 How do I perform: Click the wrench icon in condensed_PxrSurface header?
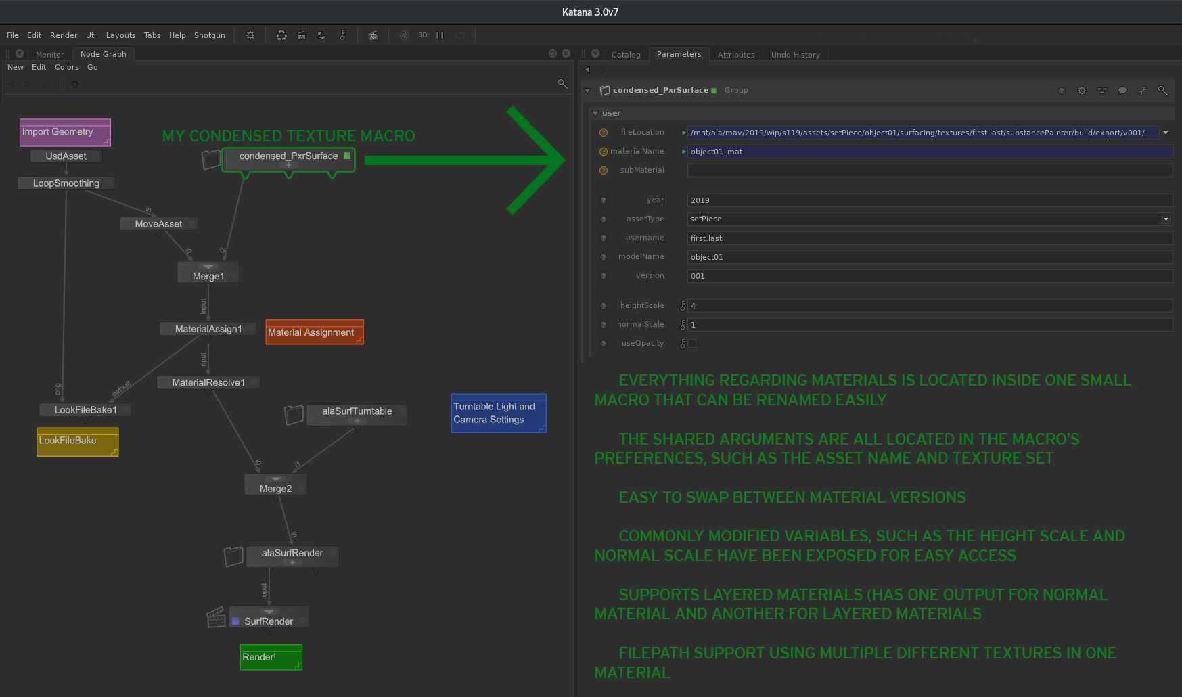tap(1142, 91)
